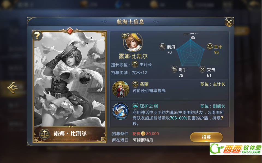The height and width of the screenshot is (163, 262).
Task: Select the 名望 skill portrait icon
Action: pos(120,89)
